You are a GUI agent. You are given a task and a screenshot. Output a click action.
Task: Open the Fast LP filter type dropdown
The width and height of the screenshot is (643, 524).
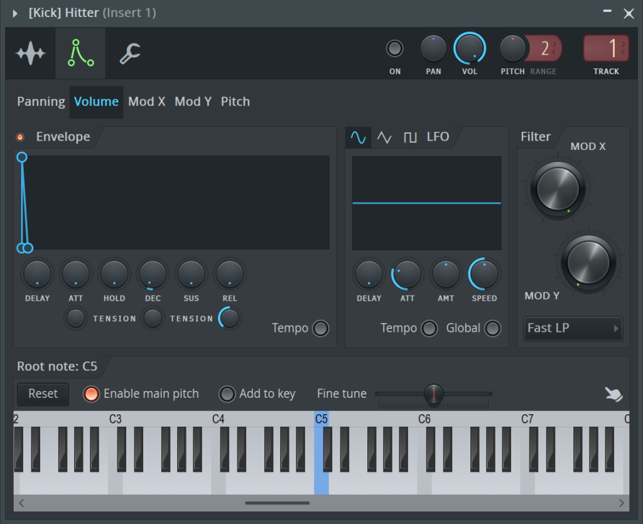point(573,328)
